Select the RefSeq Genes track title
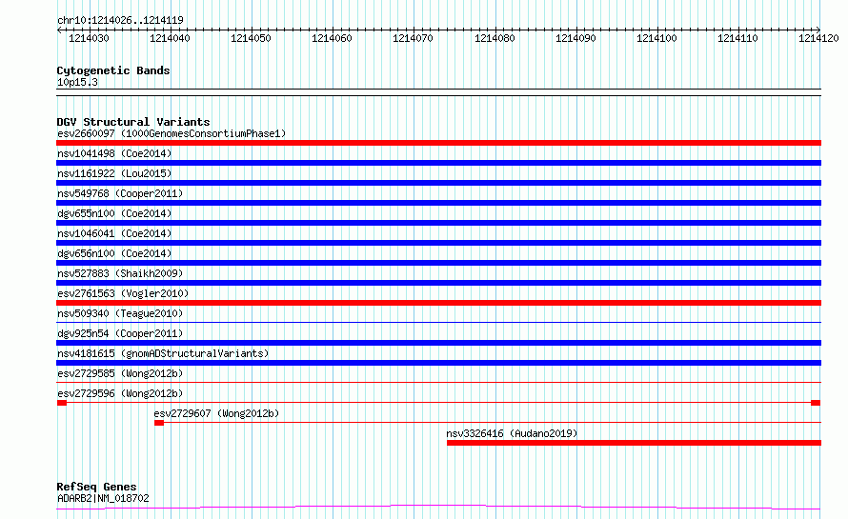Screen dimensions: 848x519 click(x=96, y=487)
